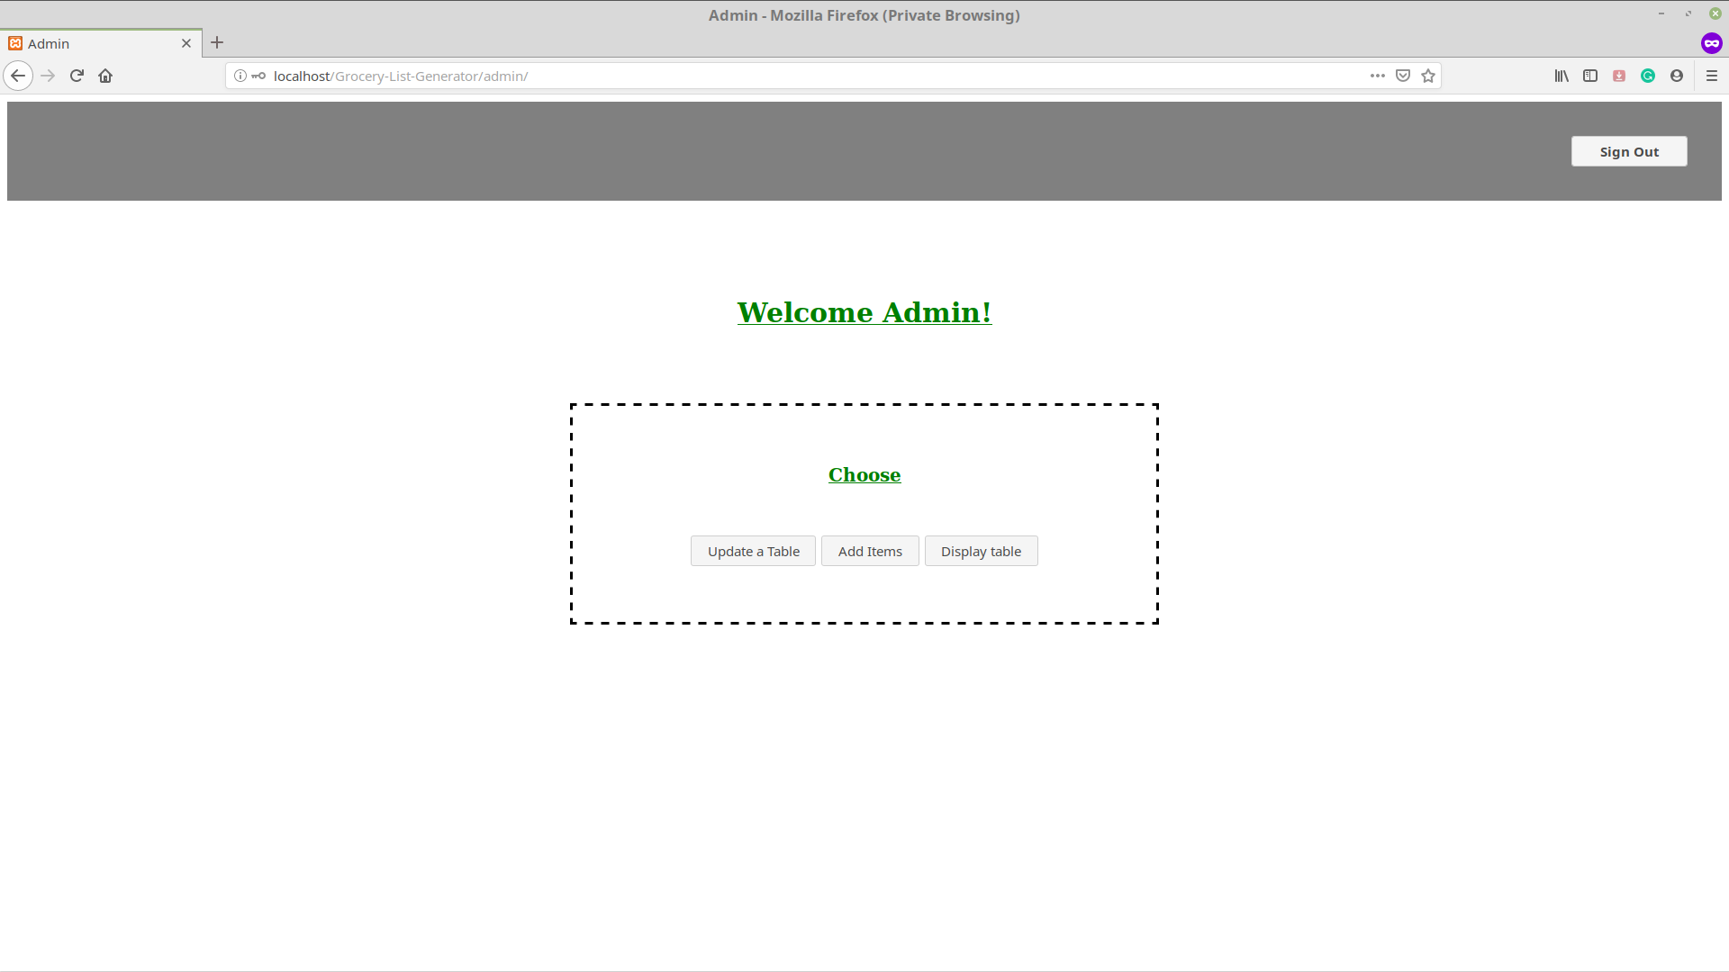The height and width of the screenshot is (972, 1729).
Task: Bookmark this page with star icon
Action: [1428, 76]
